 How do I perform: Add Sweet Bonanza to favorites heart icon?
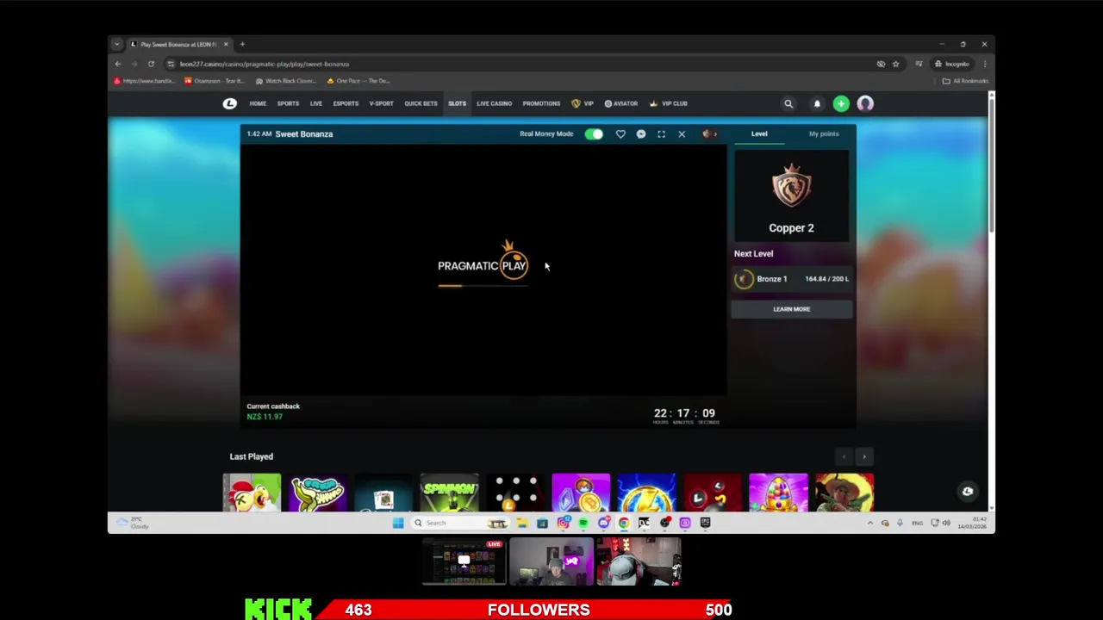pyautogui.click(x=620, y=133)
